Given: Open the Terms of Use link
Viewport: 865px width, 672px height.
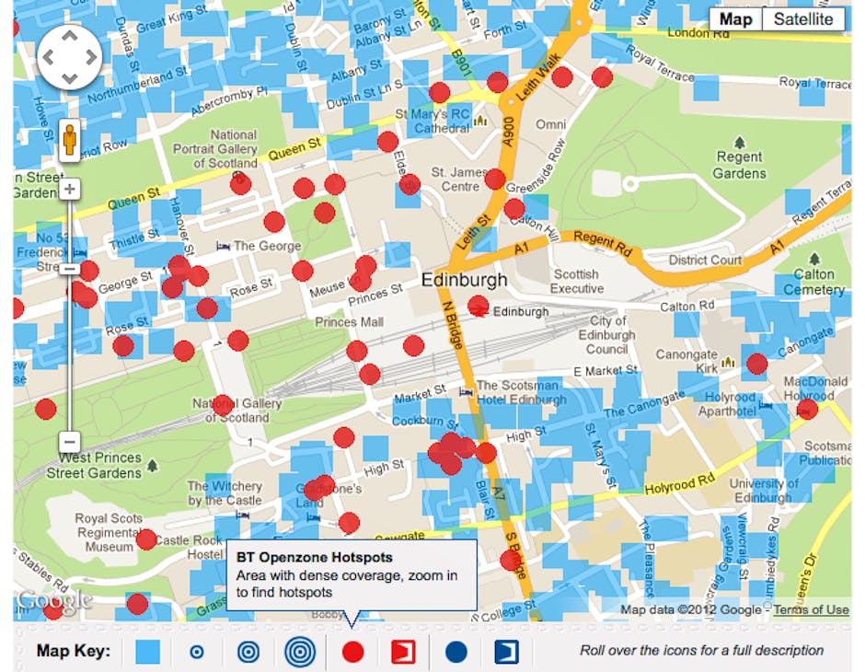Looking at the screenshot, I should point(811,609).
